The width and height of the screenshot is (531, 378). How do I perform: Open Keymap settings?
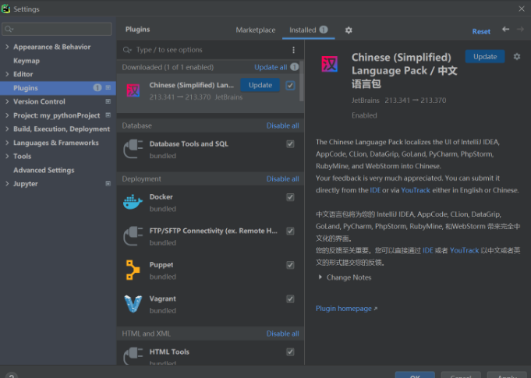(27, 61)
